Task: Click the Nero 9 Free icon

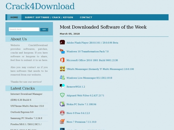Action: tap(62, 113)
